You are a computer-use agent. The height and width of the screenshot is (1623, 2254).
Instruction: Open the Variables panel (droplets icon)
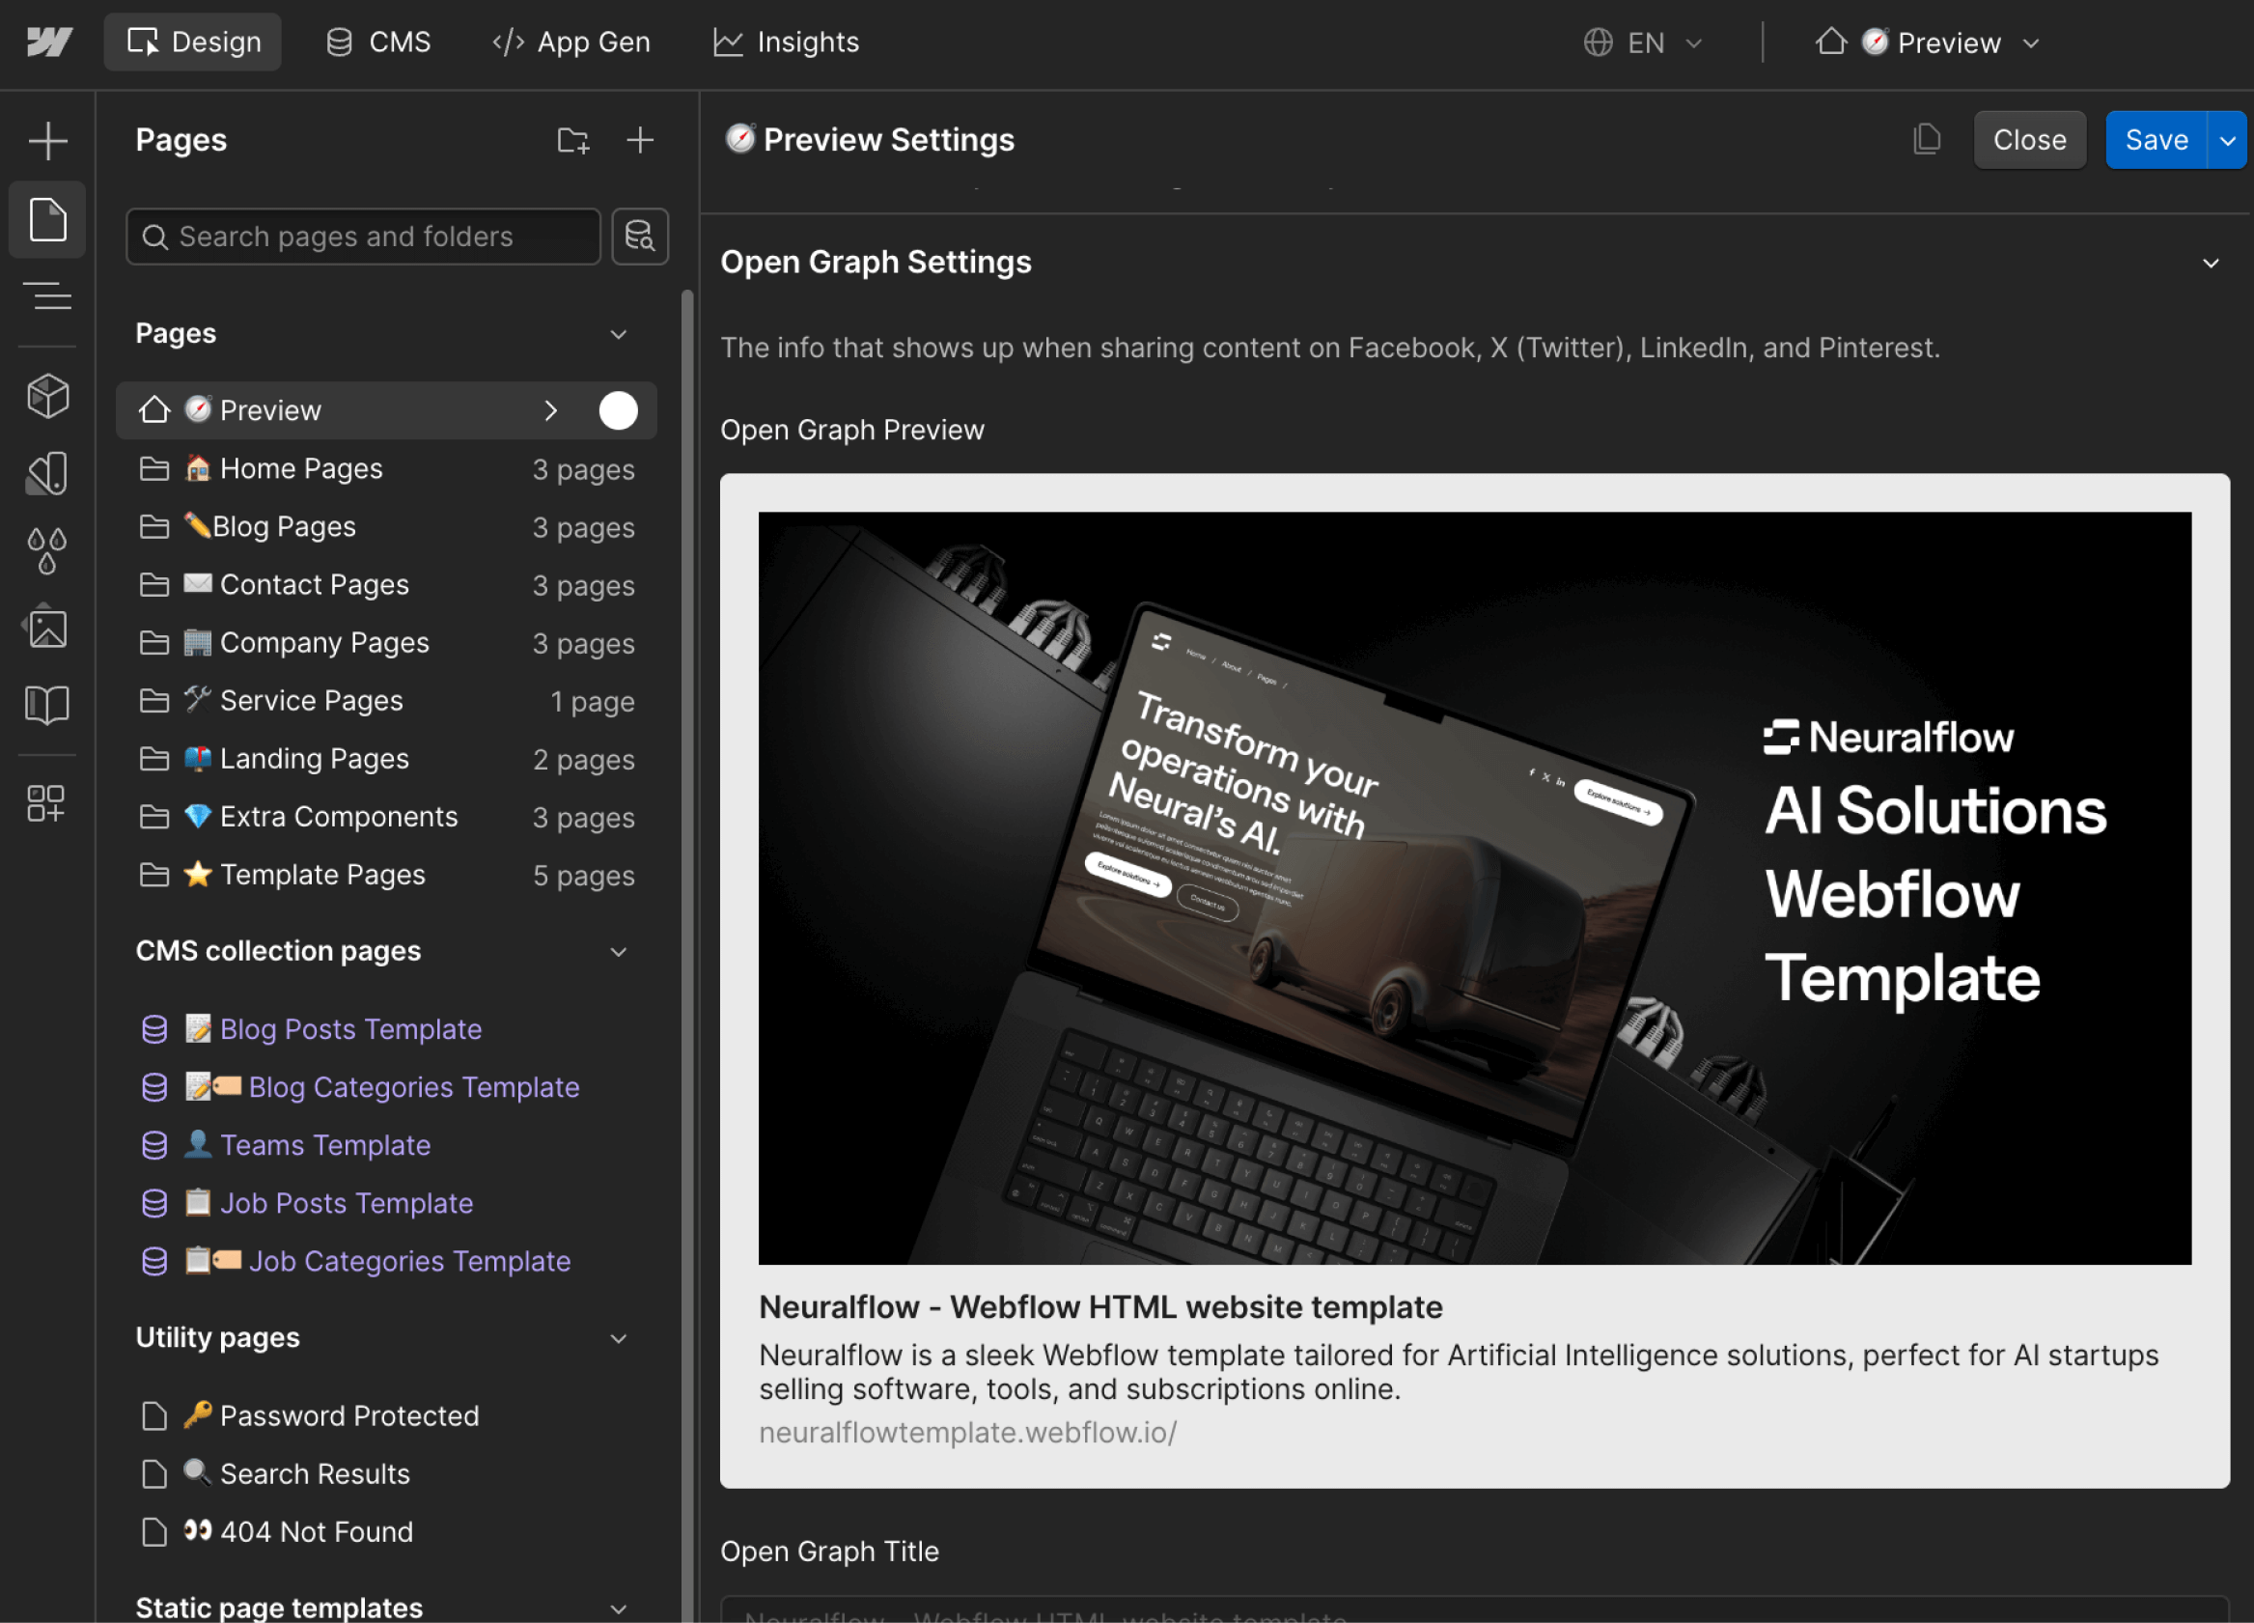click(x=46, y=549)
